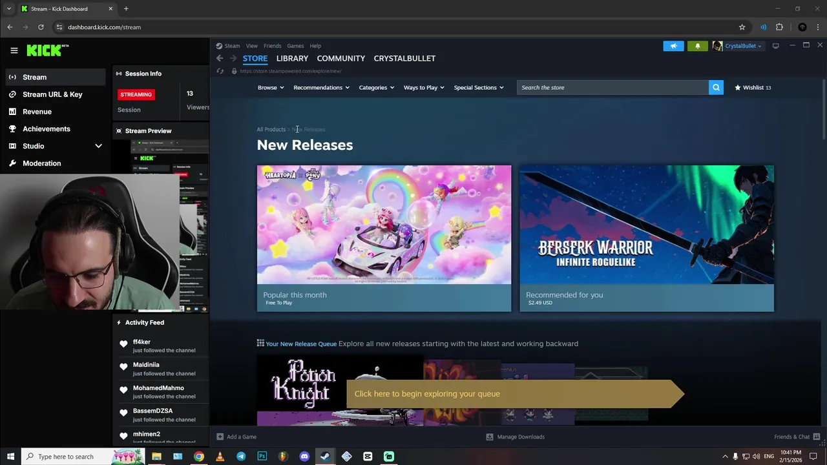
Task: Open the Help menu in Steam
Action: [x=315, y=46]
